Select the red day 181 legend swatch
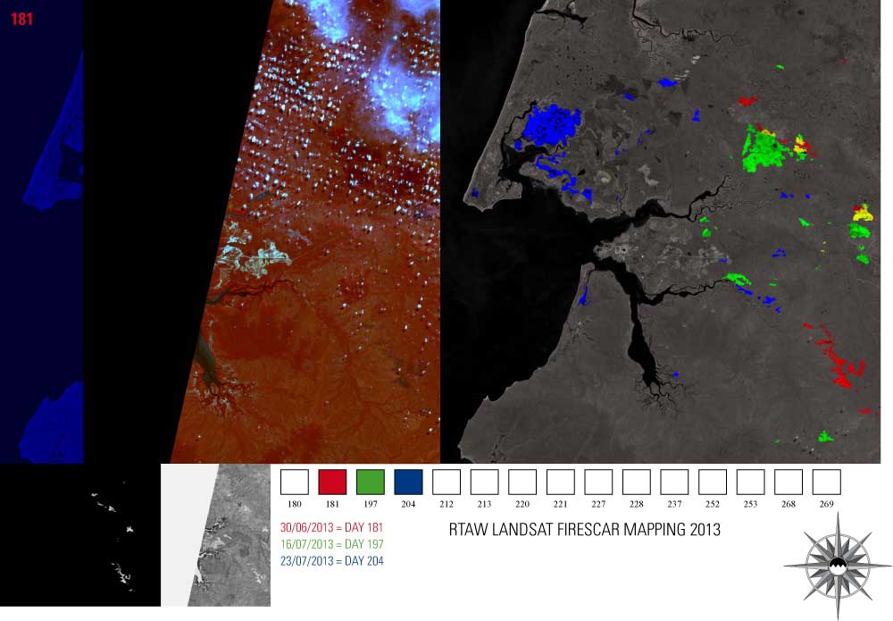This screenshot has height=621, width=893. [332, 483]
